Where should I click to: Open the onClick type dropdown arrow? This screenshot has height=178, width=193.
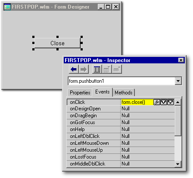(163, 102)
